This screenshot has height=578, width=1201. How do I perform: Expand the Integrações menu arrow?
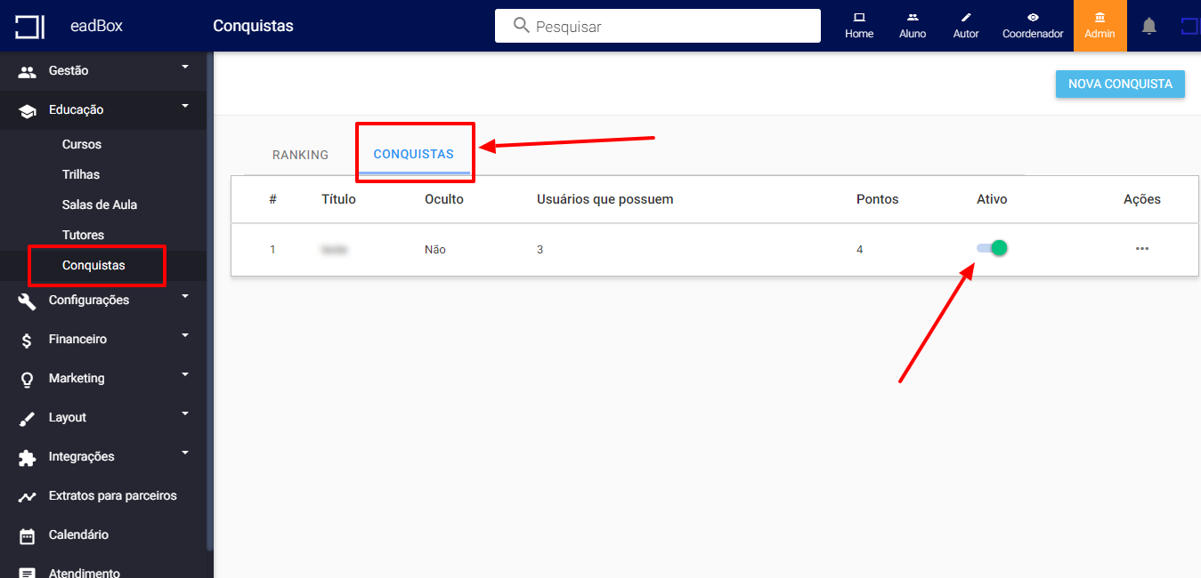click(x=185, y=453)
